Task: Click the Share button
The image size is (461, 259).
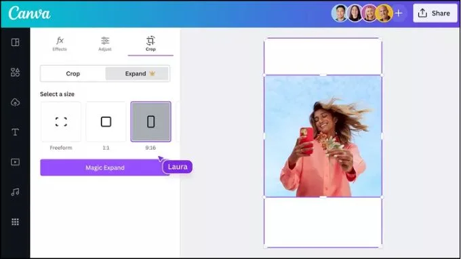Action: (x=435, y=14)
